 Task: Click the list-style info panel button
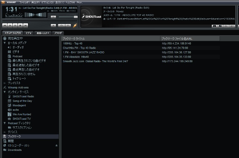pos(232,26)
